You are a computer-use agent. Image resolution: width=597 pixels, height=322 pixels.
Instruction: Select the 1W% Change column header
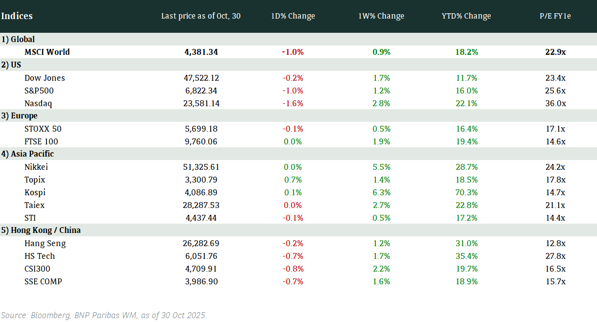[381, 16]
